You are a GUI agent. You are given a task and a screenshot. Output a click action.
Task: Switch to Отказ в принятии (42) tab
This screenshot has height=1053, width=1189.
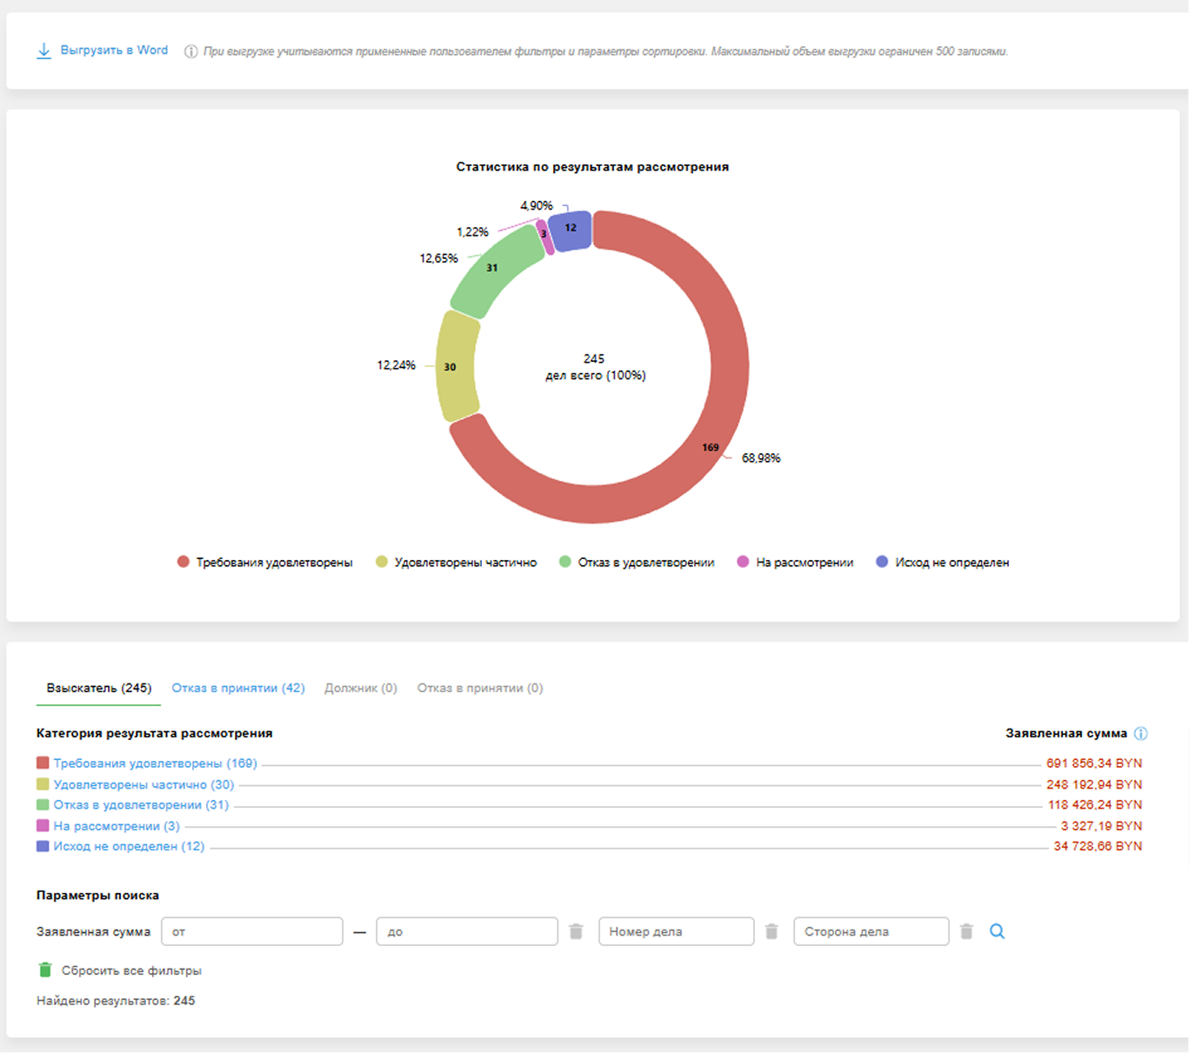pos(238,688)
